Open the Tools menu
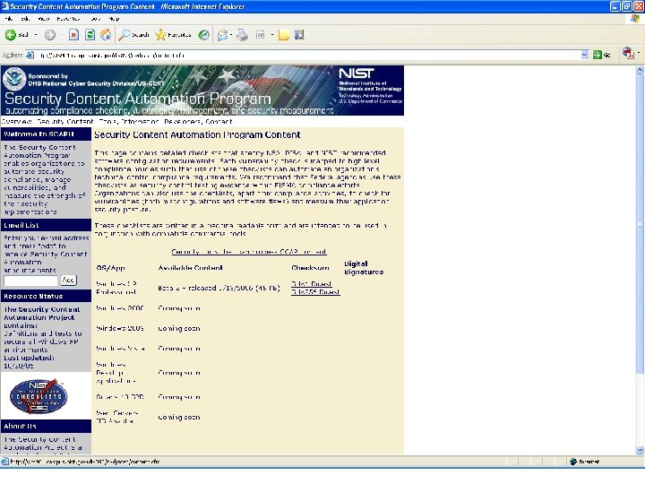The height and width of the screenshot is (484, 645). (96, 19)
